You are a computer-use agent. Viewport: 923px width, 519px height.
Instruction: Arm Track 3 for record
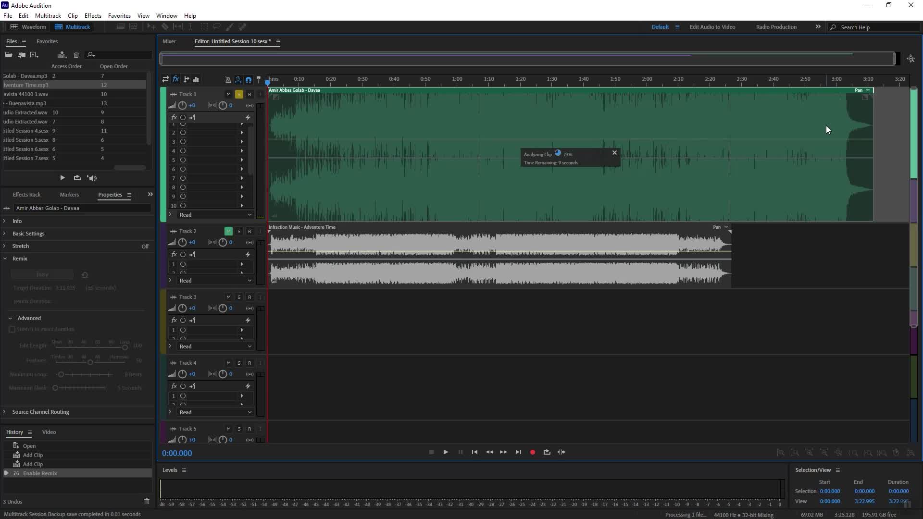pos(249,297)
